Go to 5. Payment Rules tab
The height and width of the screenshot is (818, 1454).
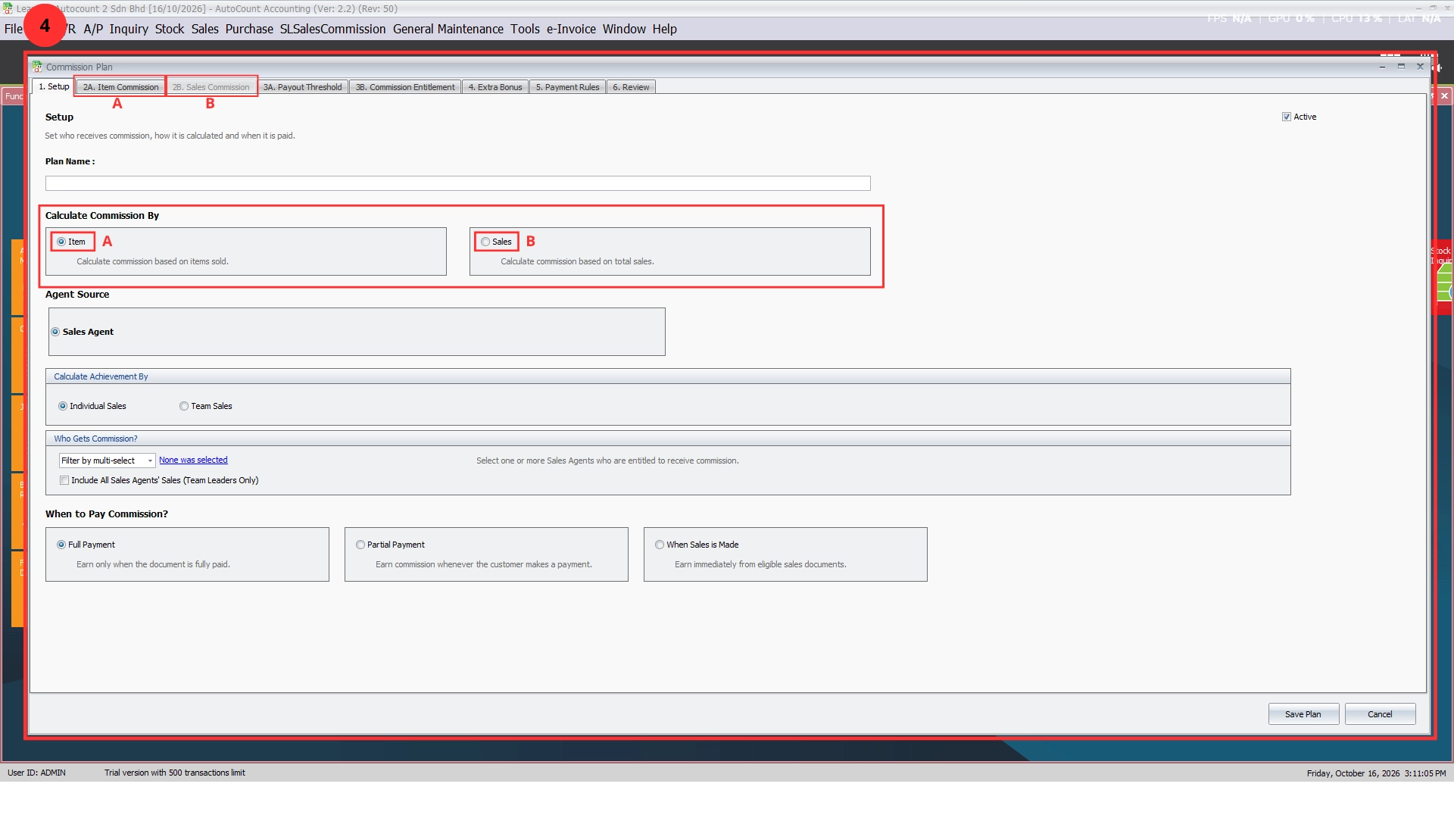[567, 87]
